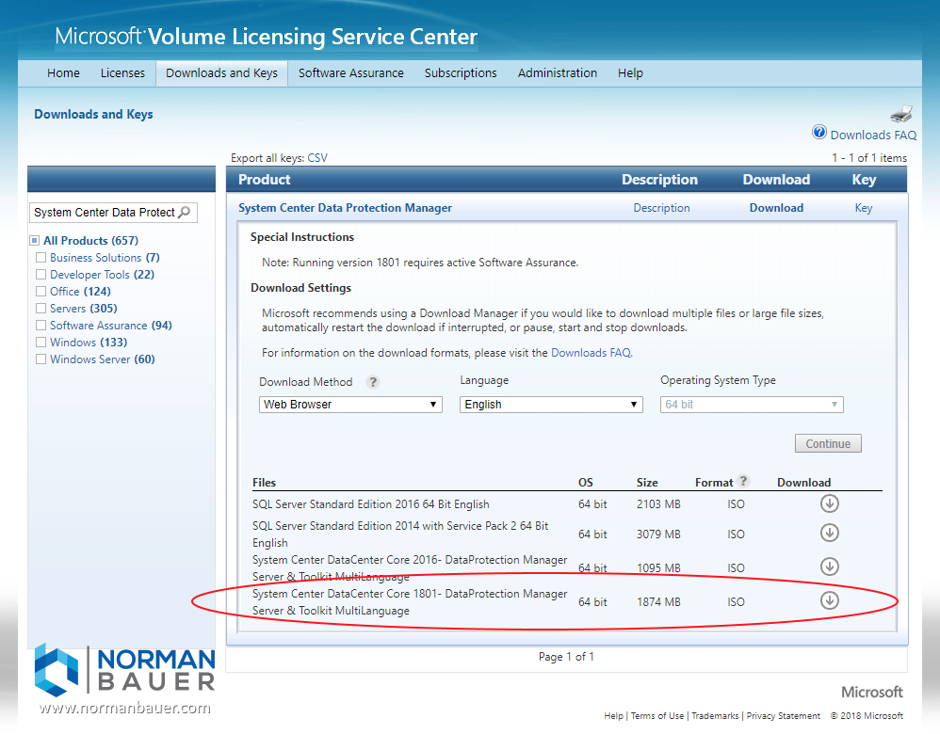Click the Downloads FAQ question mark icon
The height and width of the screenshot is (734, 940).
(x=819, y=133)
